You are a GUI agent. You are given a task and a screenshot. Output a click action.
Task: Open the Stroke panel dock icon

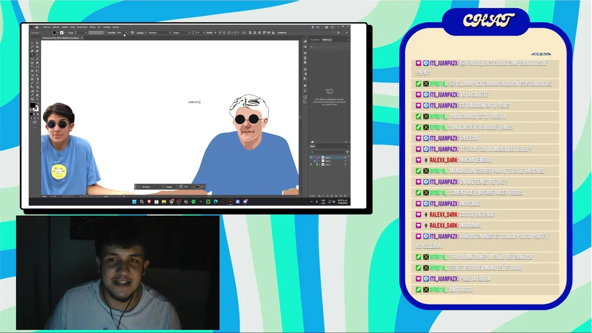(x=305, y=69)
